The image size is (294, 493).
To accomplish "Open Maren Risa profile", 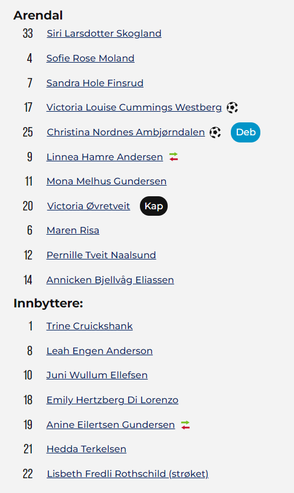I will [x=73, y=230].
